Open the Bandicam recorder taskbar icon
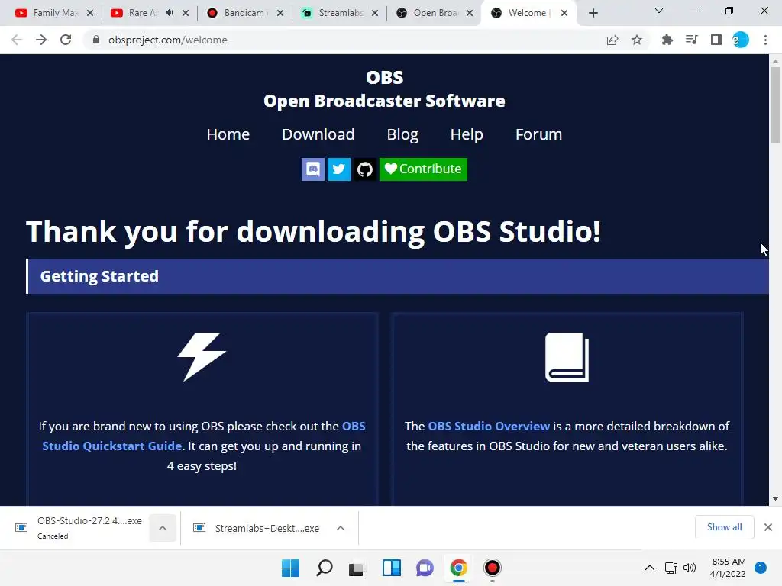 point(493,568)
